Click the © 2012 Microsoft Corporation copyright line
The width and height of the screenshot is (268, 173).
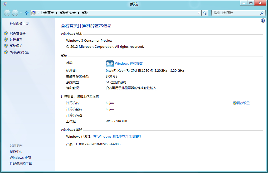105,46
